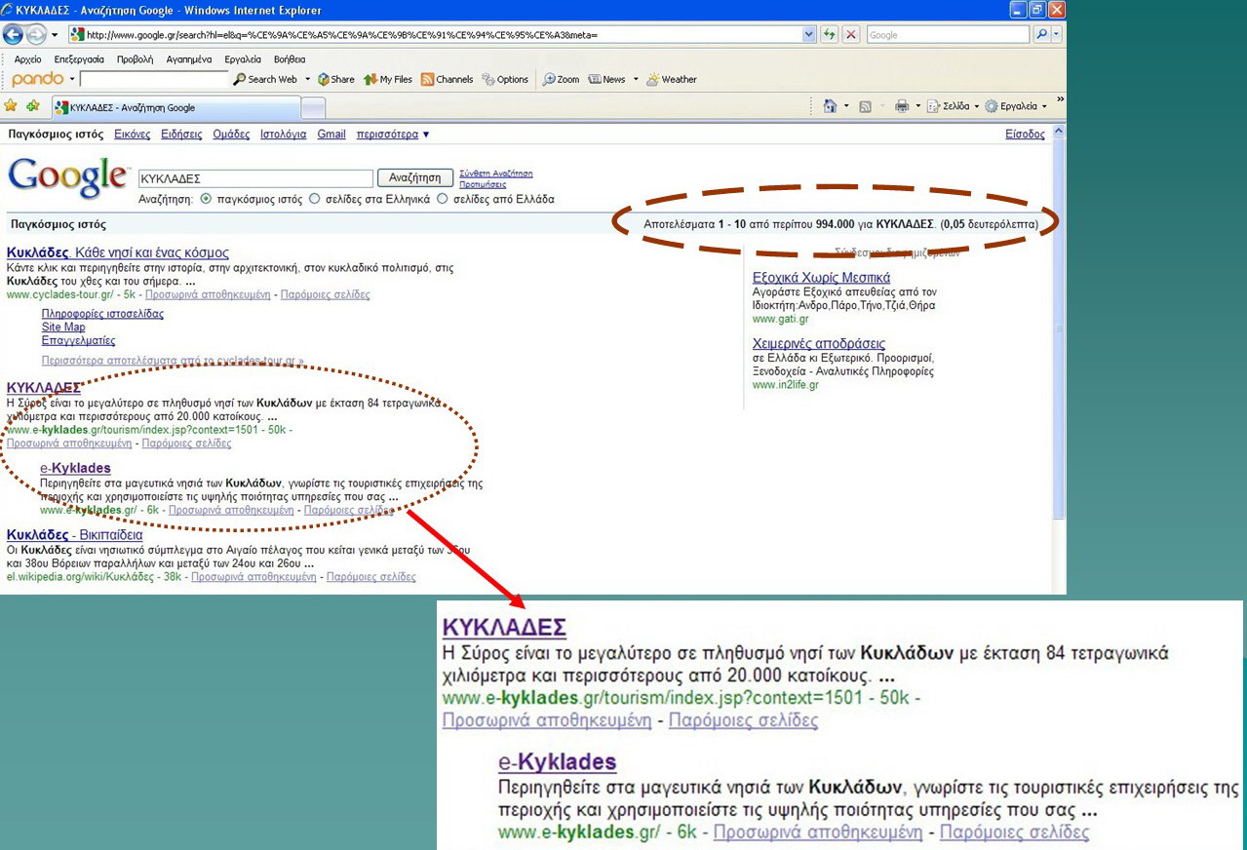Expand the Search Web dropdown arrow
The height and width of the screenshot is (850, 1247).
(307, 79)
